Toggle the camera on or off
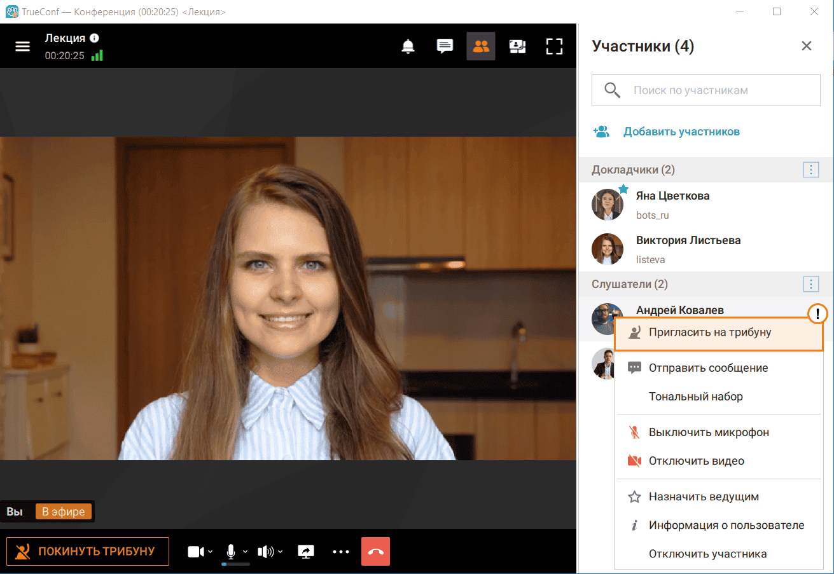Screen dimensions: 834x574 (x=195, y=552)
